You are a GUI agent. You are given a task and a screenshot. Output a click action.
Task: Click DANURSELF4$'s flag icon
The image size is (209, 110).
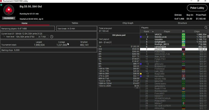click(183, 54)
